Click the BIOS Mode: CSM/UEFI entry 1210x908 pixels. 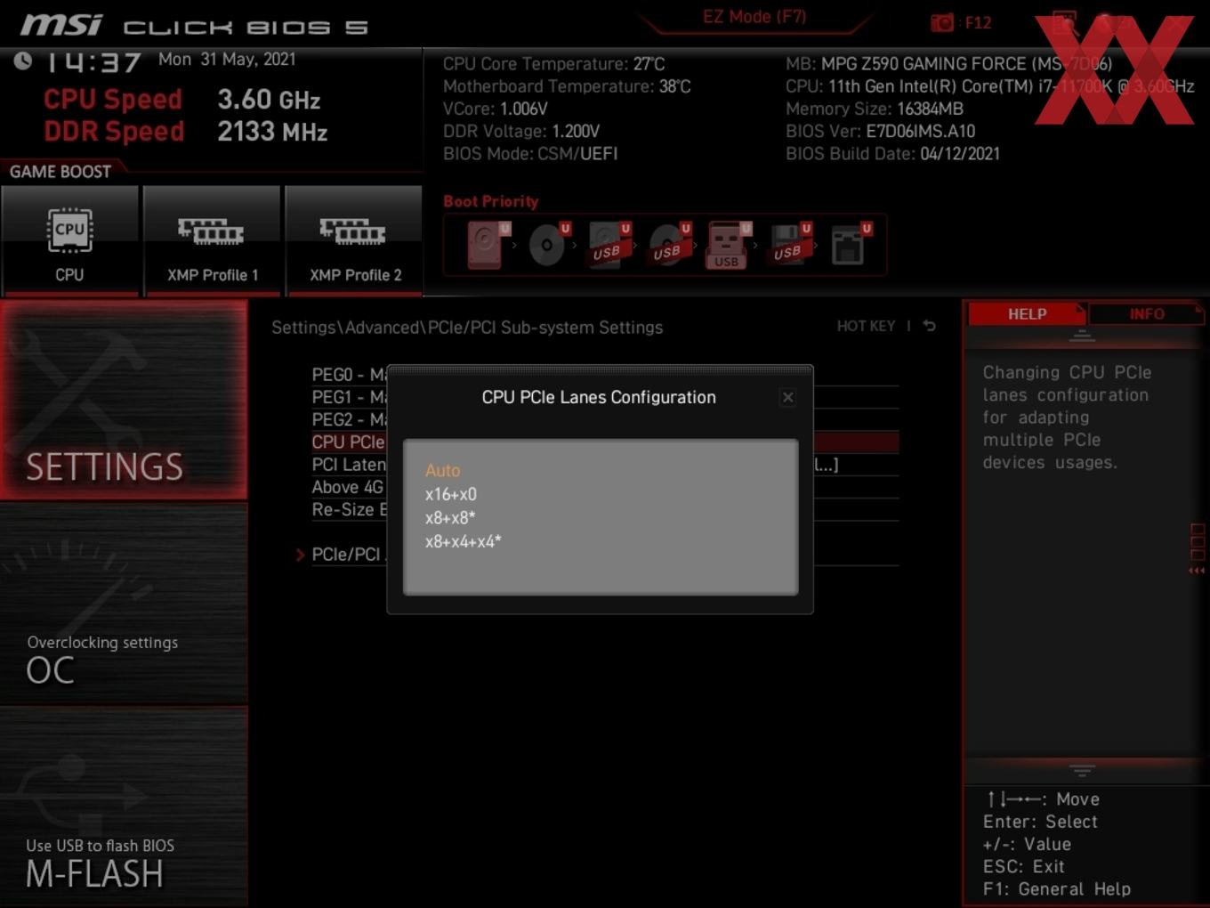click(x=530, y=153)
